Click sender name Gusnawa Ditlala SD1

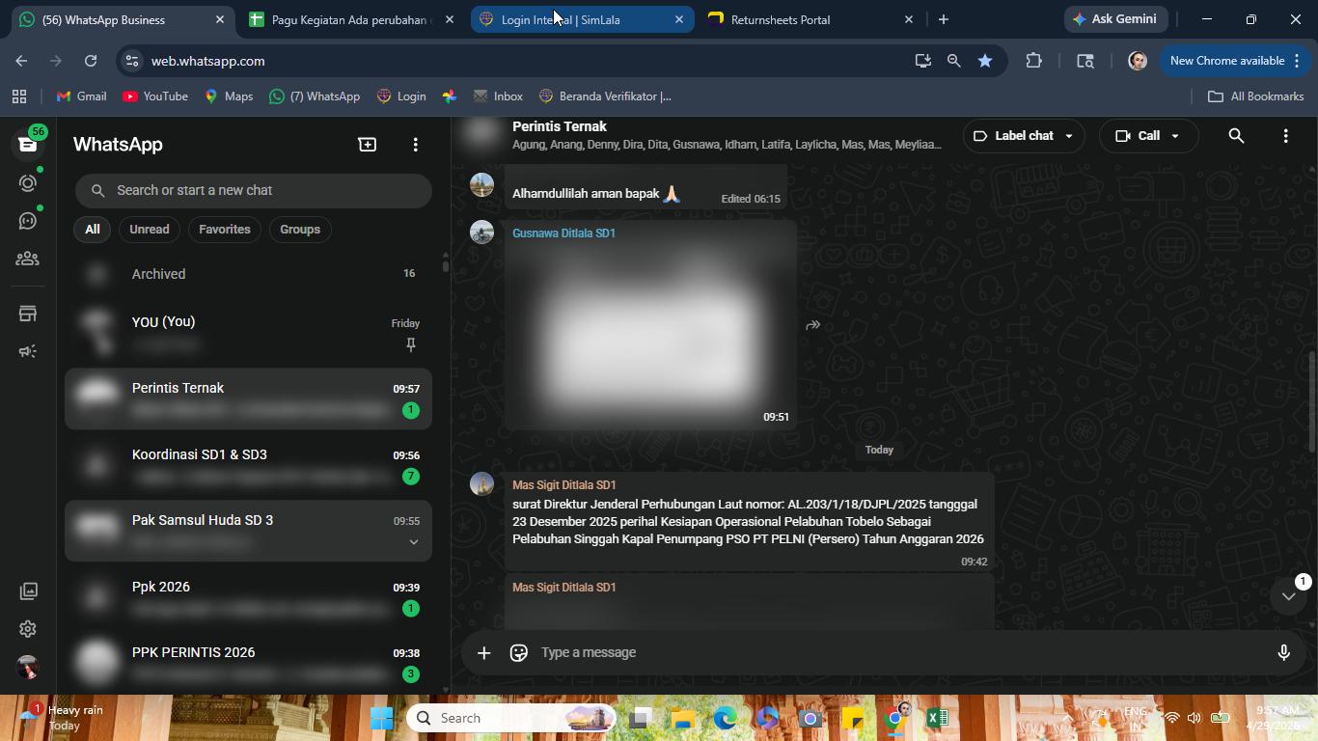click(563, 233)
